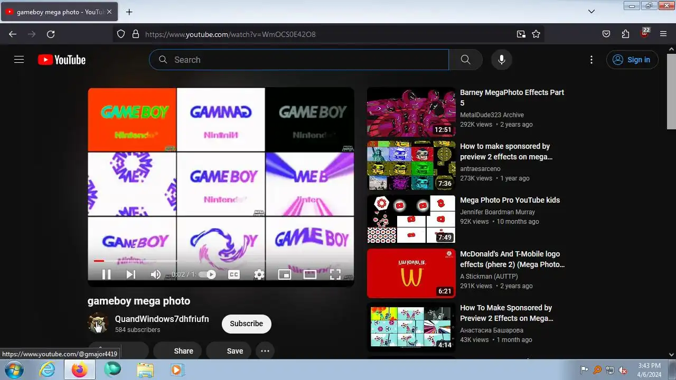The image size is (676, 380).
Task: Open the taskbar clock and date
Action: (x=649, y=370)
